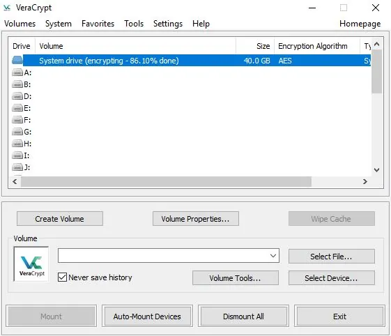The width and height of the screenshot is (391, 336).
Task: Click the VeraCrypt title bar app icon
Action: (7, 8)
